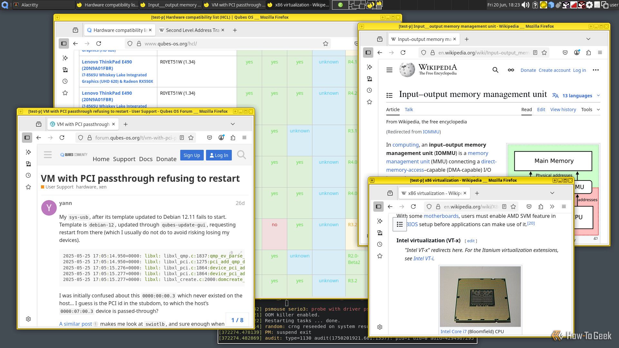Open Firefox account icon in IOMMU window

coord(577,53)
